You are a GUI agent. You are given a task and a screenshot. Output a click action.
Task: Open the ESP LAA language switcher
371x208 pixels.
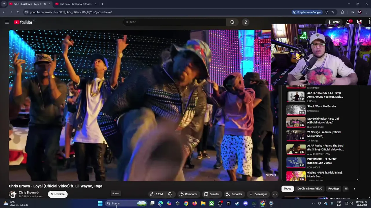(339, 203)
